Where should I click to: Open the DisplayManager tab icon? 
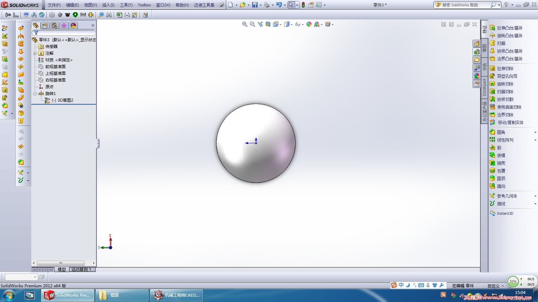point(73,26)
